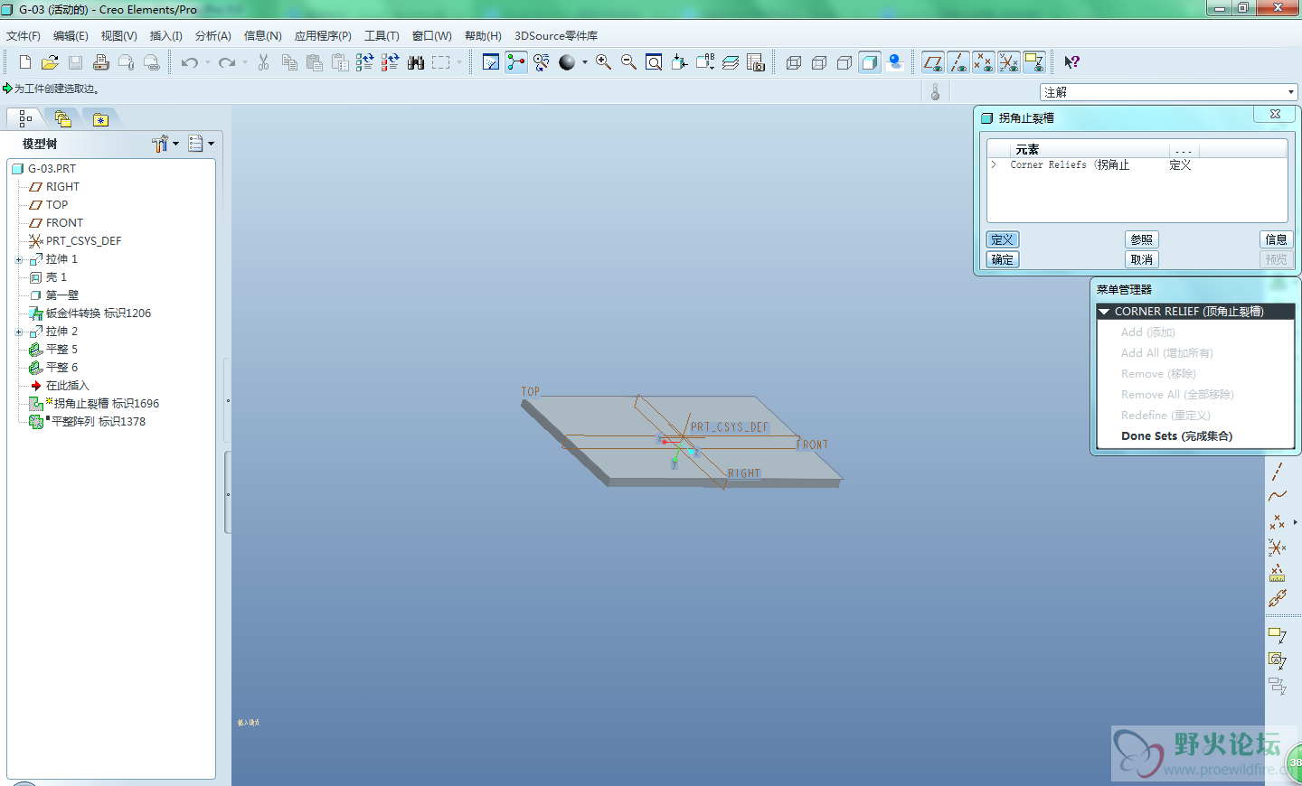Click the 确定 button in dialog
Viewport: 1302px width, 786px height.
coord(1002,259)
